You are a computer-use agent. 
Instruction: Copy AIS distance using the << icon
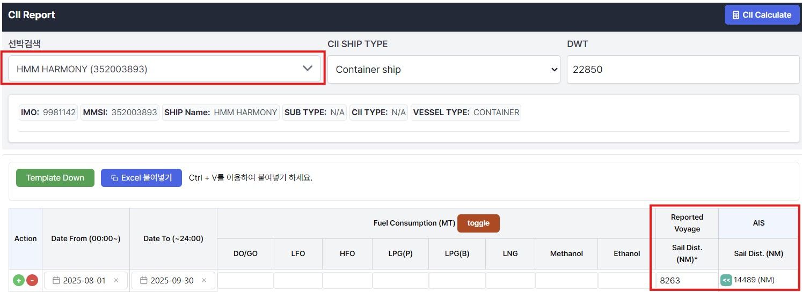pos(726,280)
